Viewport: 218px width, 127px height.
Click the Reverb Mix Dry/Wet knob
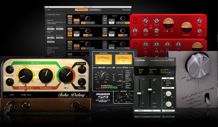pos(168,94)
